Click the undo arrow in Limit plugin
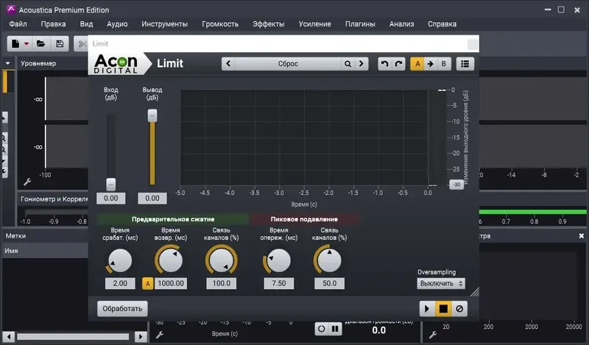The image size is (589, 345). (384, 64)
